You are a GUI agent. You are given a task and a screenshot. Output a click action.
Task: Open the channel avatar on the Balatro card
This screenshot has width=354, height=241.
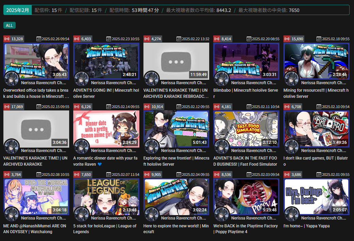(x=291, y=146)
